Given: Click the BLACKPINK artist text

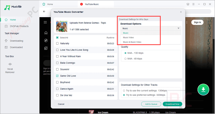Looking at the screenshot, I should pyautogui.click(x=140, y=112).
